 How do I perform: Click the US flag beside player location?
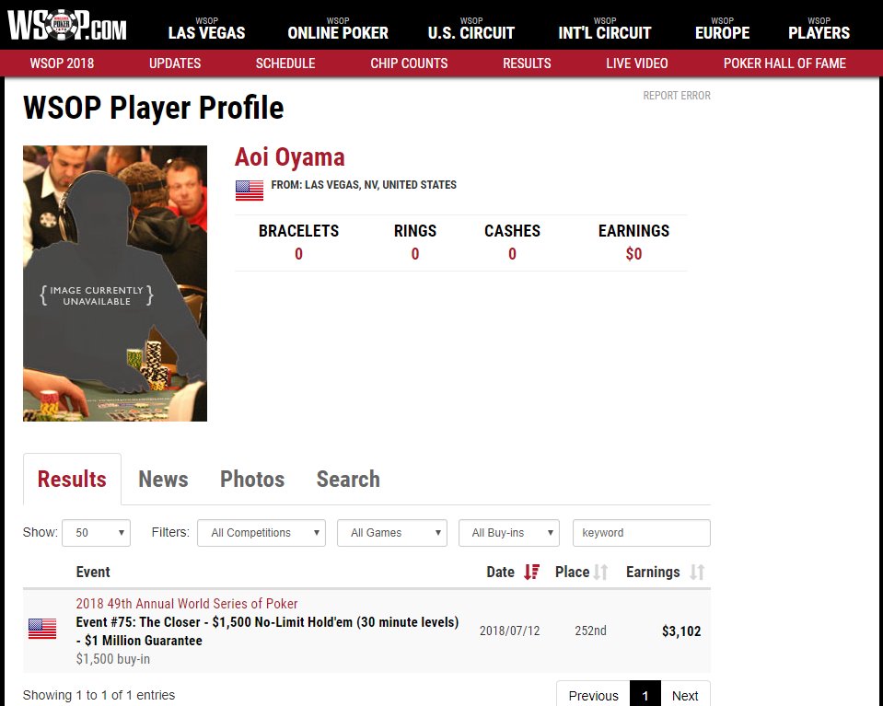pos(250,191)
